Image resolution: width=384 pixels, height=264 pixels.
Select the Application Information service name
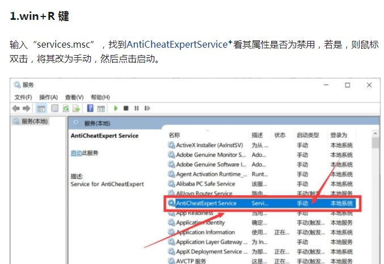pos(205,232)
